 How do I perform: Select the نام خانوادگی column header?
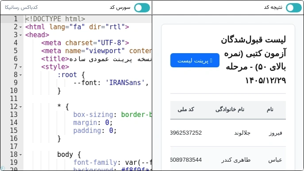coord(230,109)
